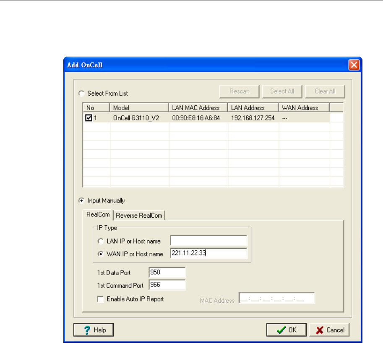Click the 'Add OnCell' title bar text
383x343 pixels.
pyautogui.click(x=85, y=65)
